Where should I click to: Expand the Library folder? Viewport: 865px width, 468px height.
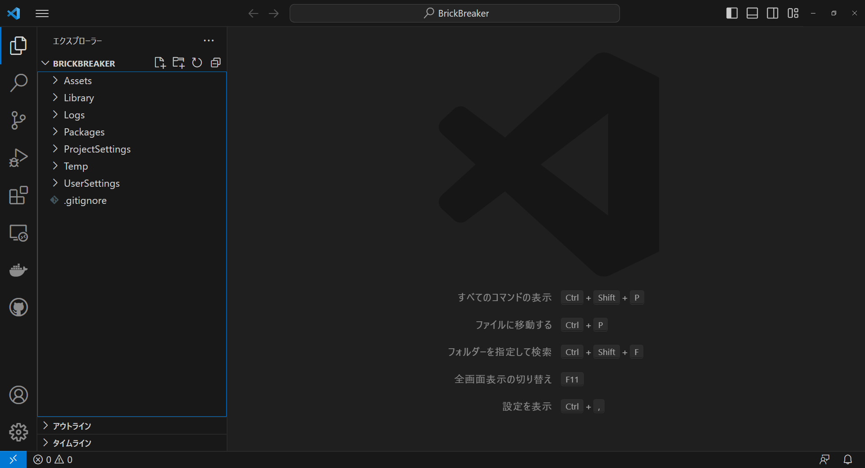132,98
